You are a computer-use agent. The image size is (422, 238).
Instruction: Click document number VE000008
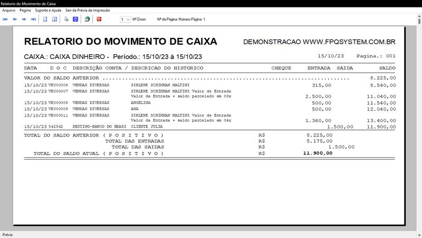pyautogui.click(x=58, y=103)
